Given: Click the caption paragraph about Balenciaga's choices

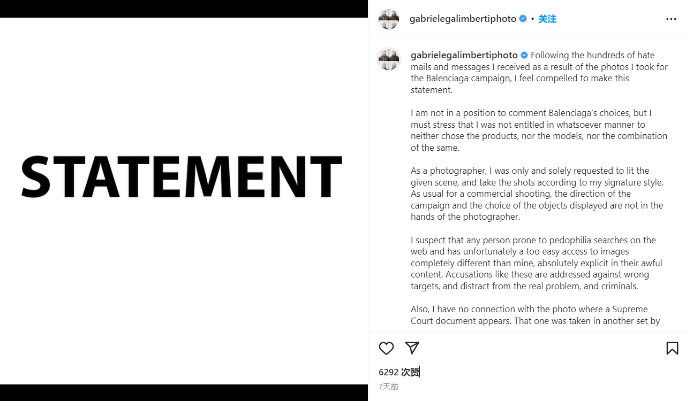Looking at the screenshot, I should 539,130.
